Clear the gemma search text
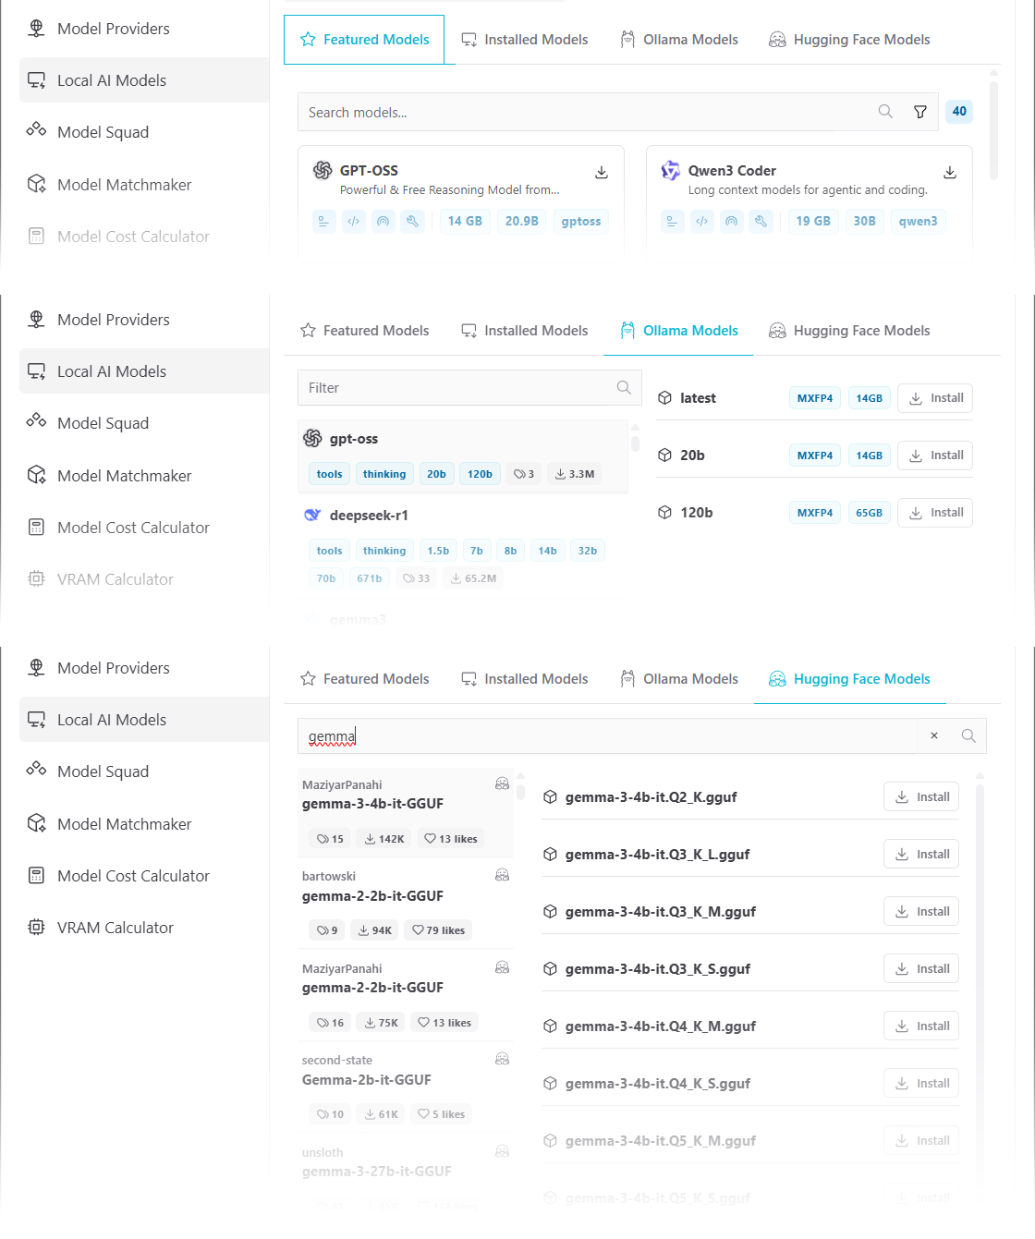Screen dimensions: 1035x1239 pos(934,735)
